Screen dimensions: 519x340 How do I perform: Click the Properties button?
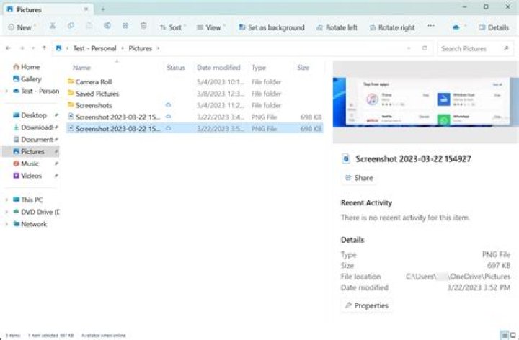pyautogui.click(x=366, y=305)
